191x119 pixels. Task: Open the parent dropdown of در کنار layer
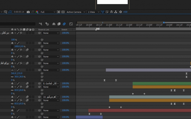[51, 33]
